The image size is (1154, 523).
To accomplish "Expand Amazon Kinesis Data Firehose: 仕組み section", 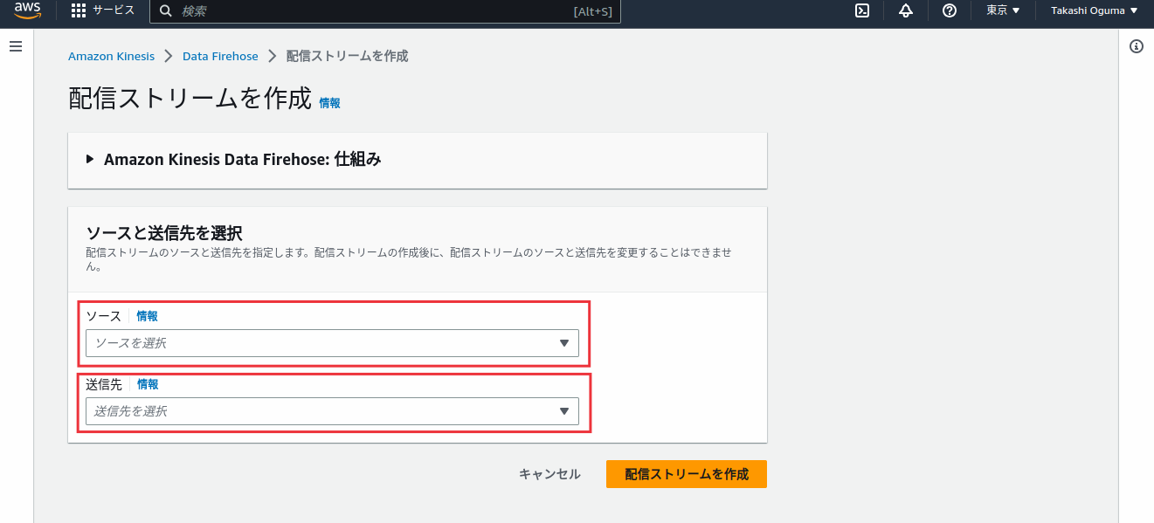I will point(234,160).
